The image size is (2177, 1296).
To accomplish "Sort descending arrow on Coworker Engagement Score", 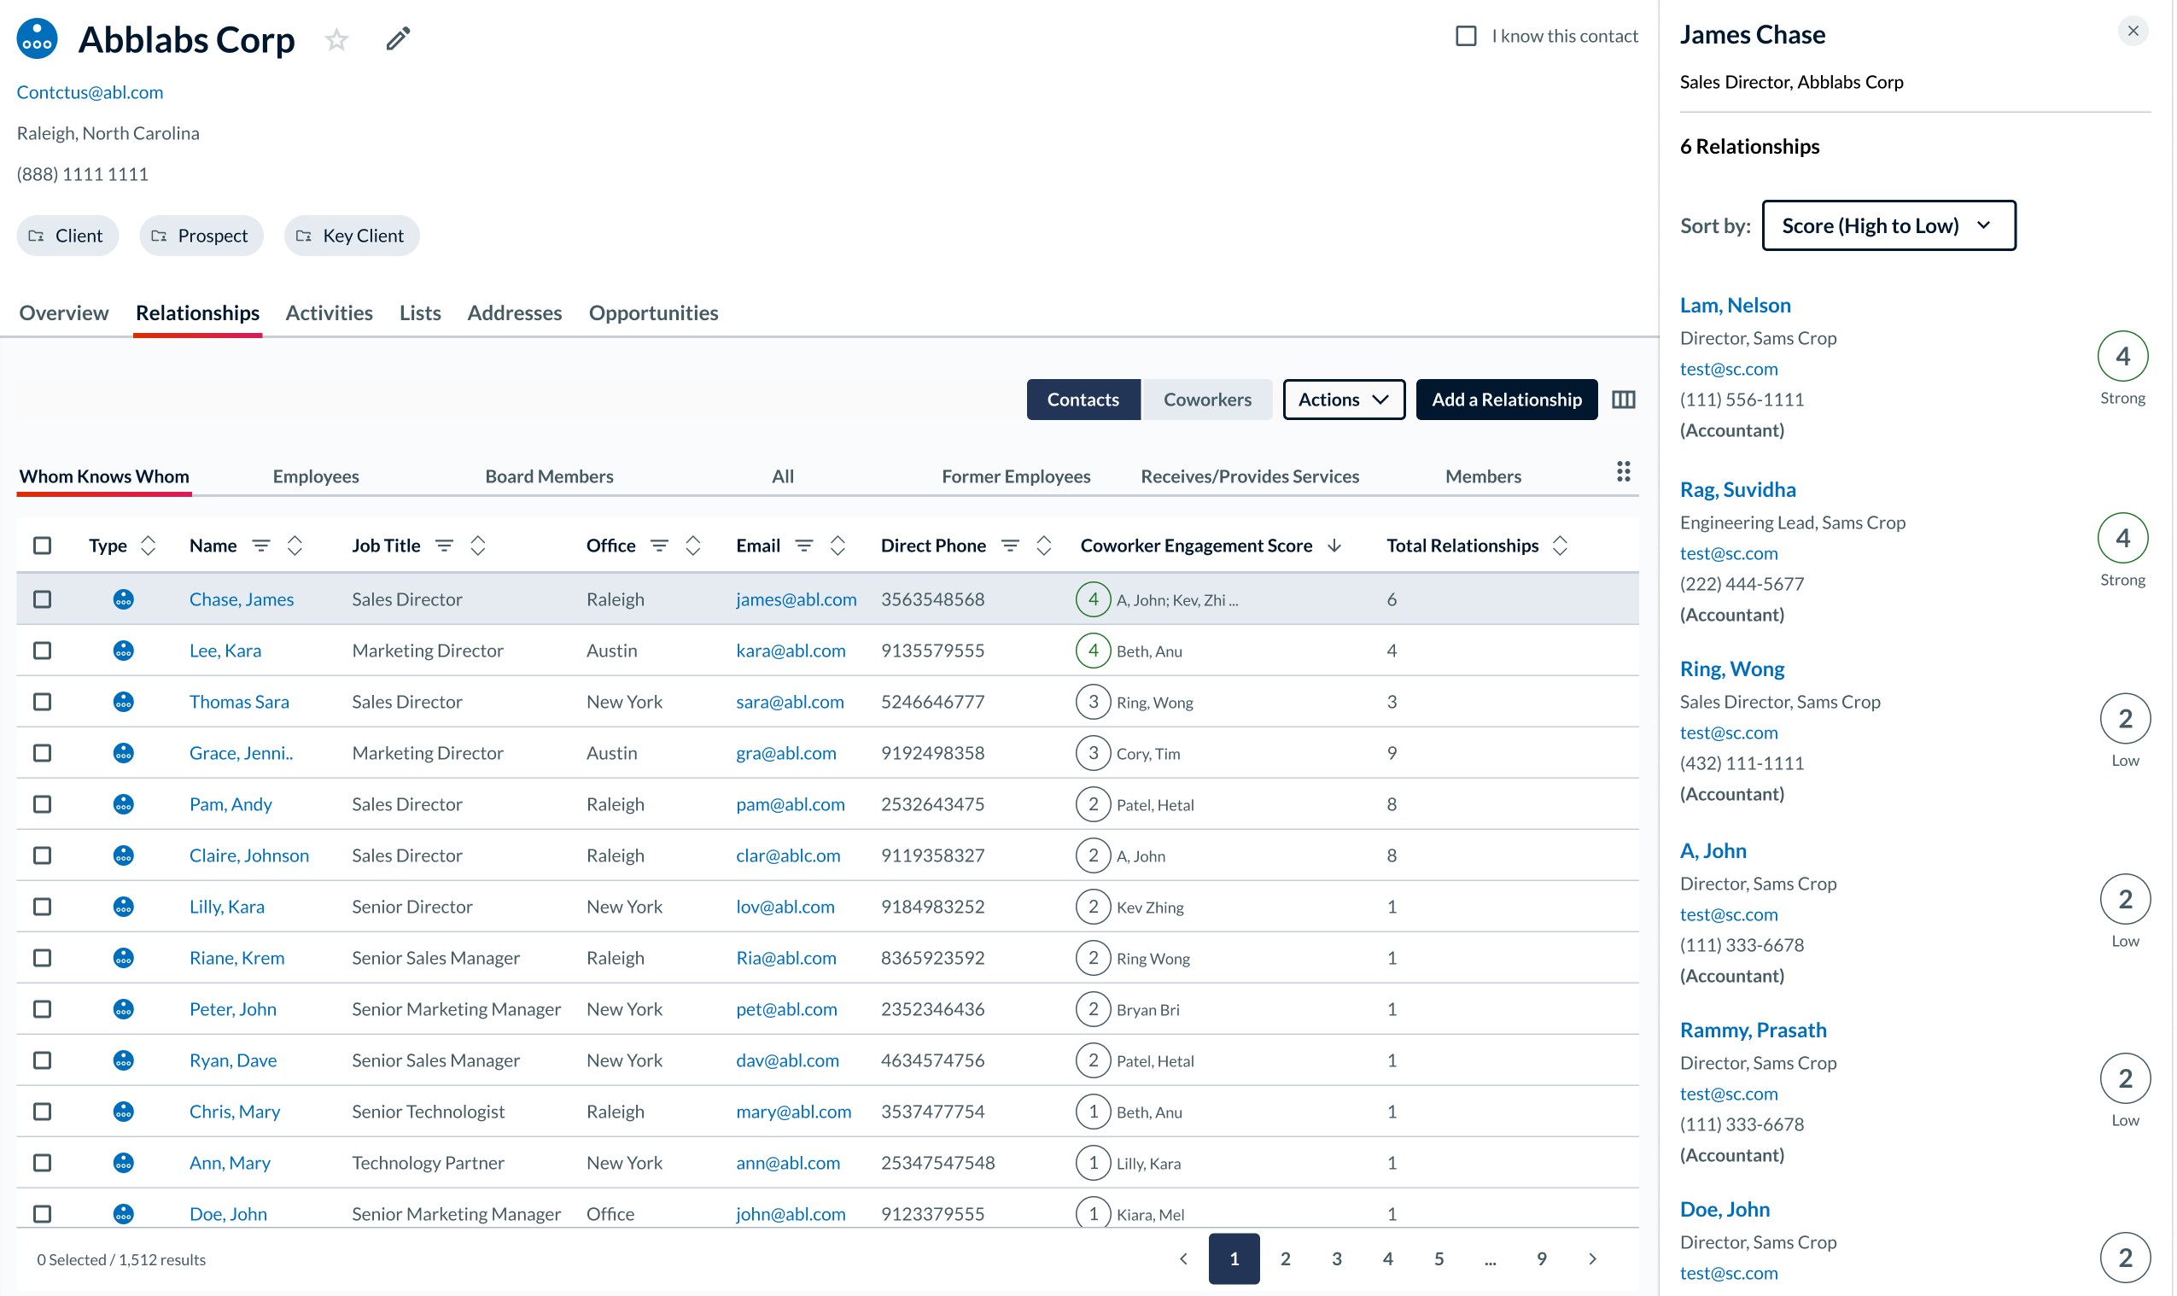I will click(x=1334, y=545).
